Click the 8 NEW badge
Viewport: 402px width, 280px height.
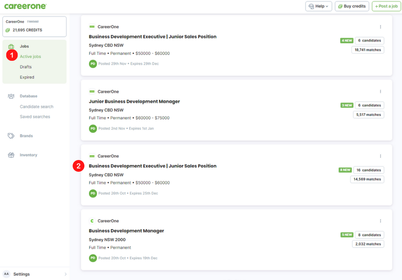point(345,170)
